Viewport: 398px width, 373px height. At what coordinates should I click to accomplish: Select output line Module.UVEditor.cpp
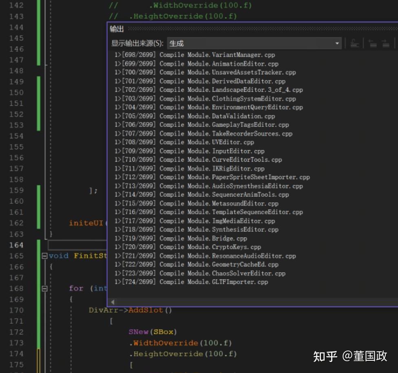coord(184,142)
